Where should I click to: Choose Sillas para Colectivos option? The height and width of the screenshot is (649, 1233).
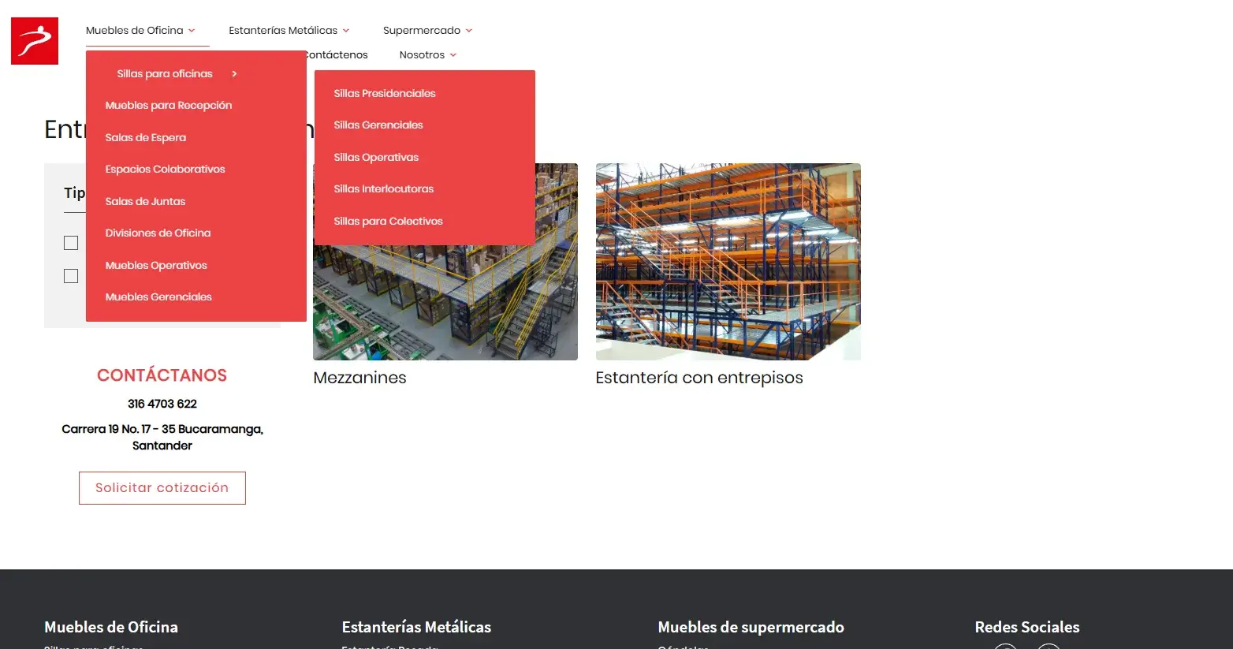388,222
